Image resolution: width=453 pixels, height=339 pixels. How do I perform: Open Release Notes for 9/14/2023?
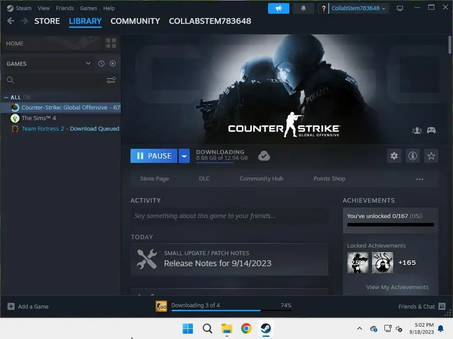[218, 264]
